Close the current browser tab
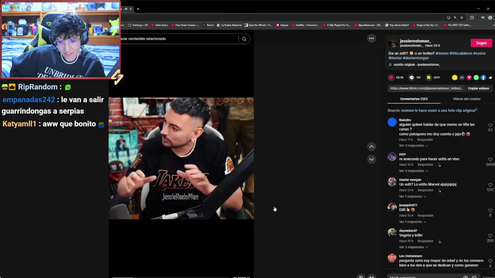The height and width of the screenshot is (278, 495). pyautogui.click(x=131, y=9)
